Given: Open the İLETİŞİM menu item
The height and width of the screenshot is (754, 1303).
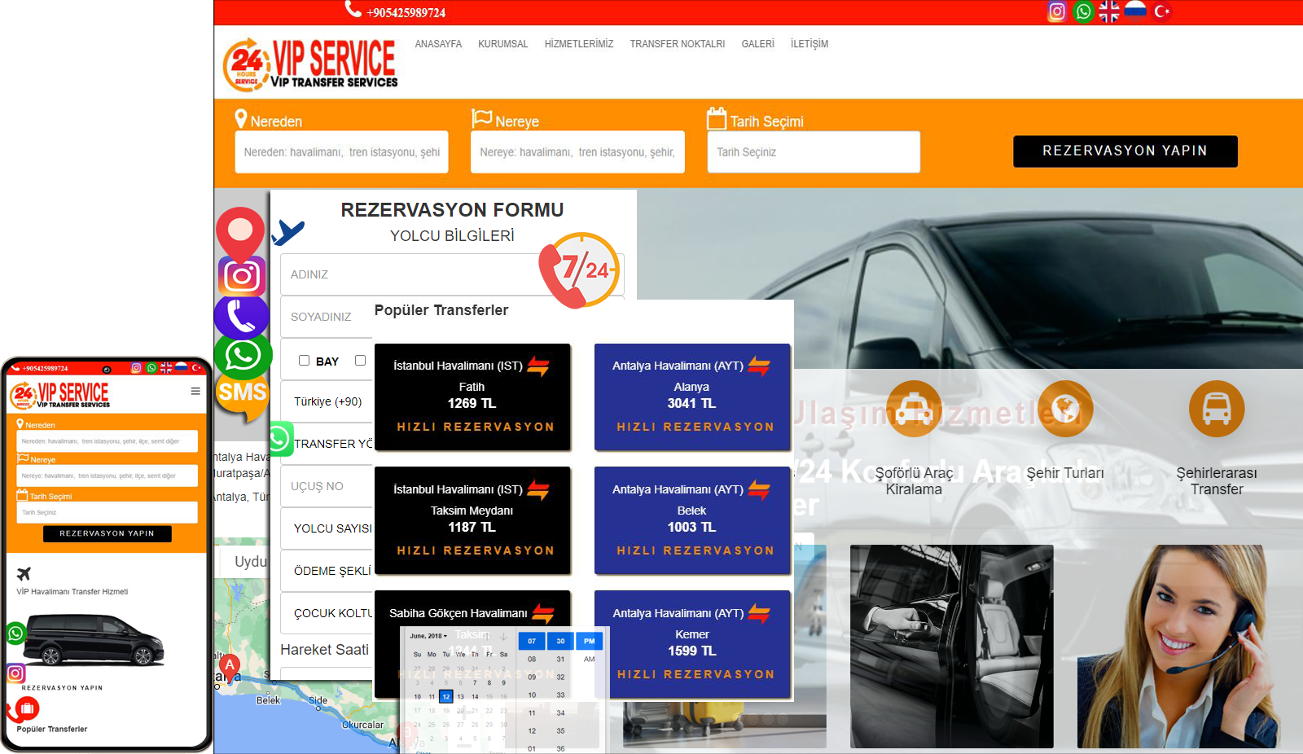Looking at the screenshot, I should pyautogui.click(x=809, y=44).
